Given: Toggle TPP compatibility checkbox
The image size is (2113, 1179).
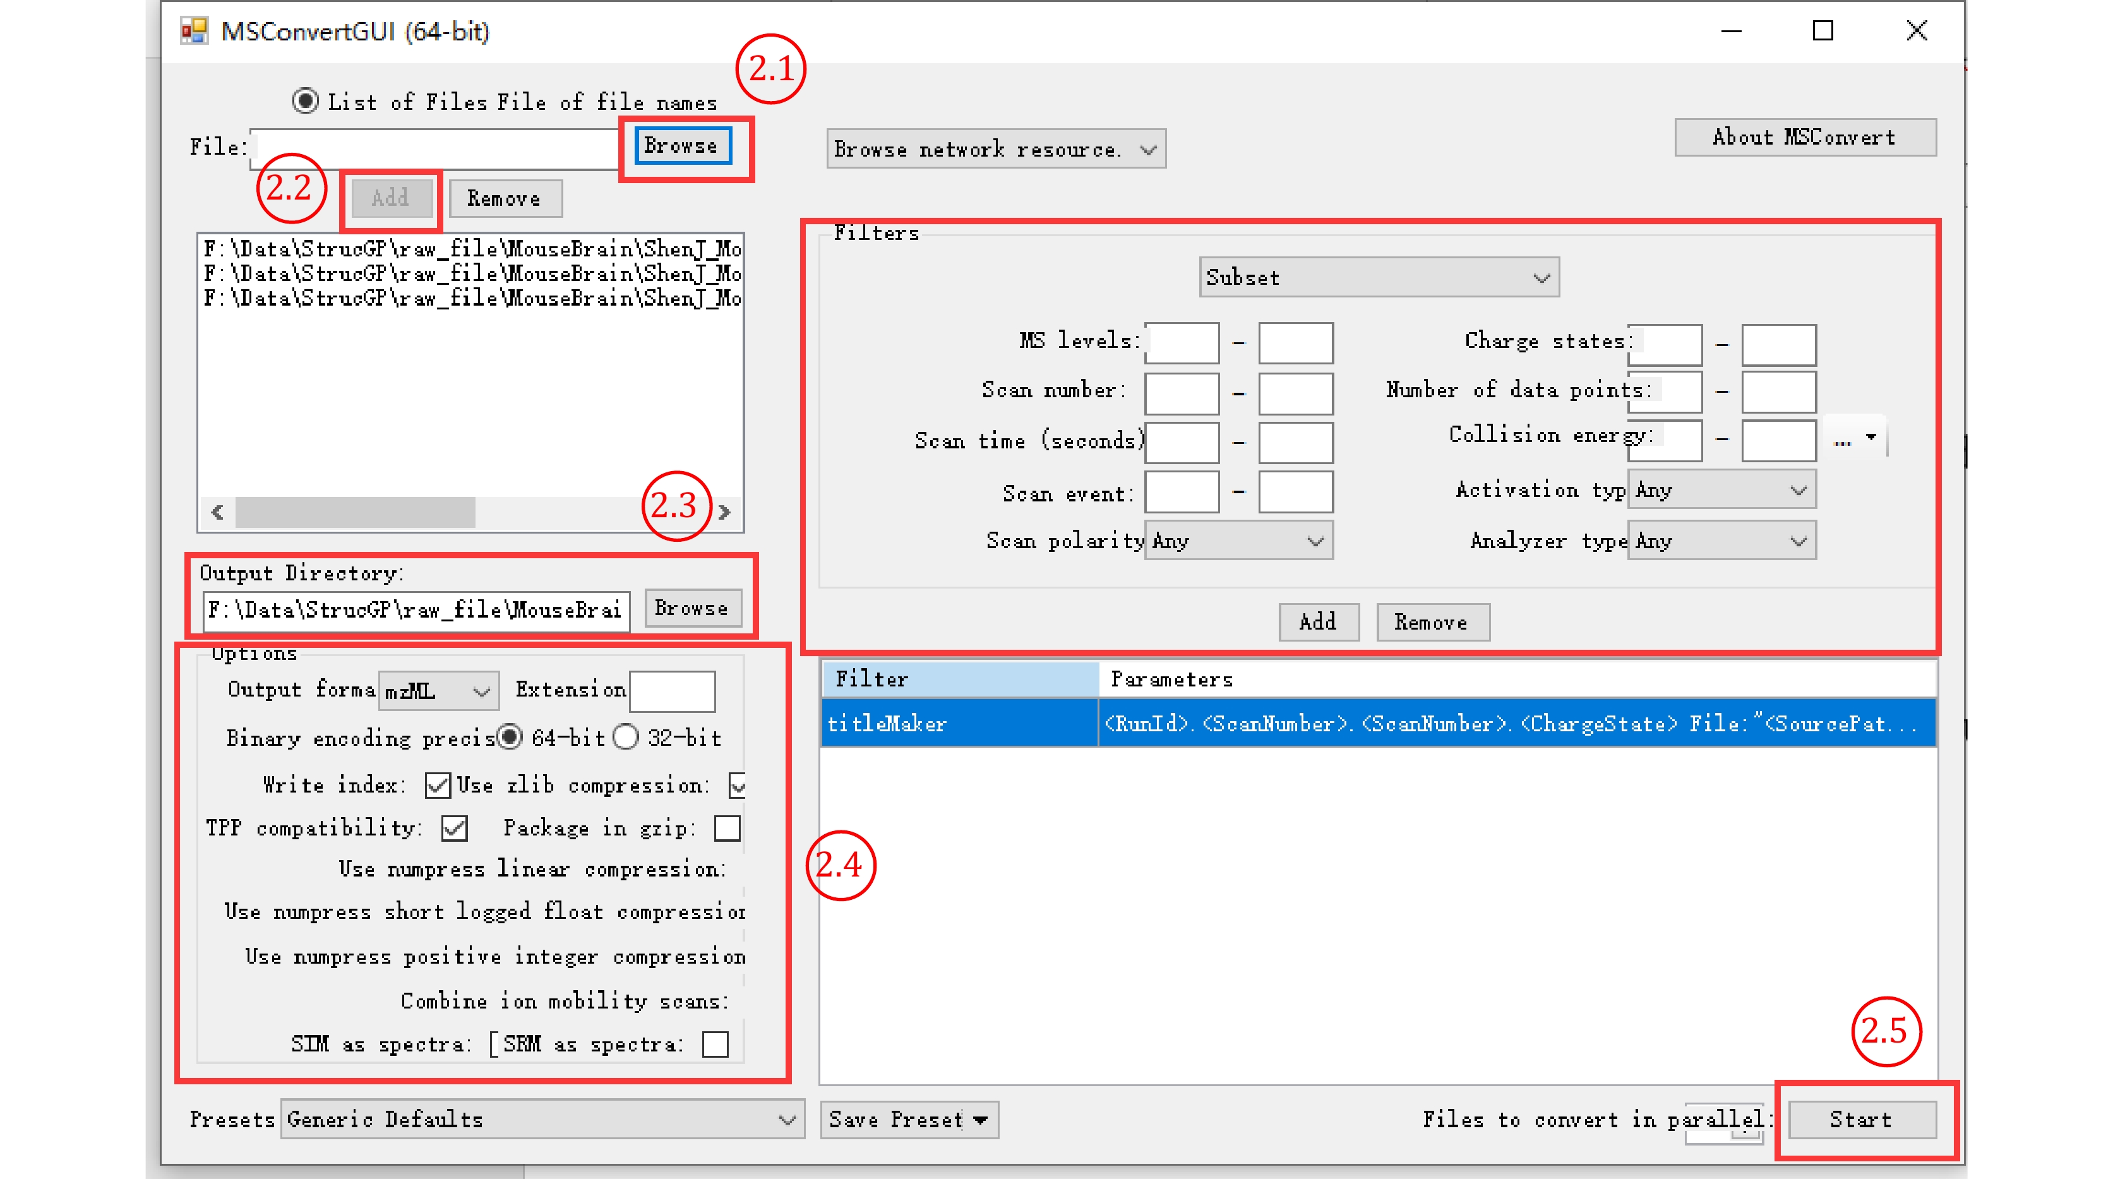Looking at the screenshot, I should click(x=455, y=828).
